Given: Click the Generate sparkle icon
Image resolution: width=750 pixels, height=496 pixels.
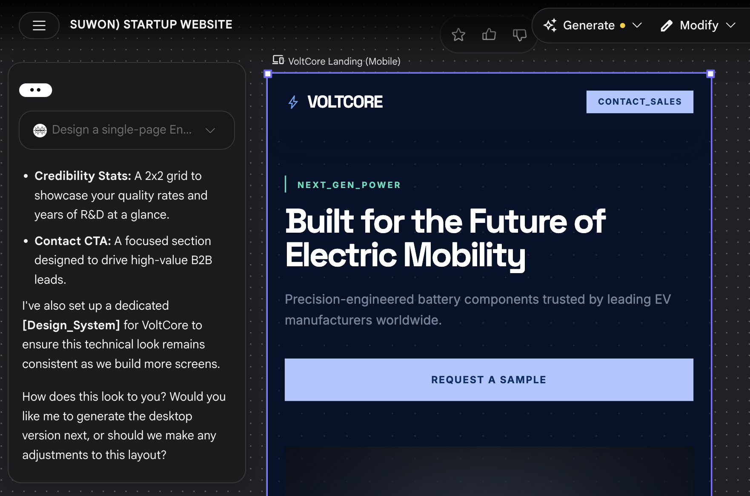Looking at the screenshot, I should click(x=550, y=26).
